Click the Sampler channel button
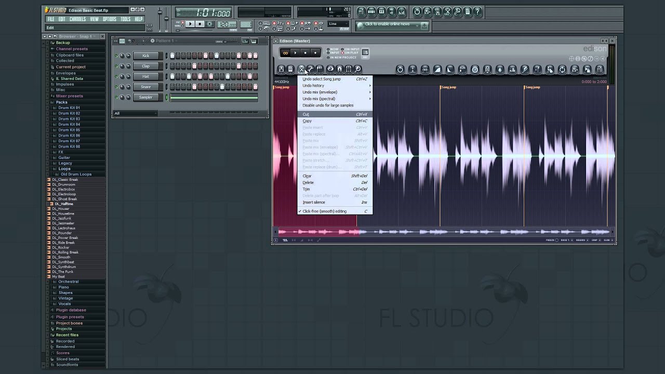Viewport: 665px width, 374px height. (146, 97)
